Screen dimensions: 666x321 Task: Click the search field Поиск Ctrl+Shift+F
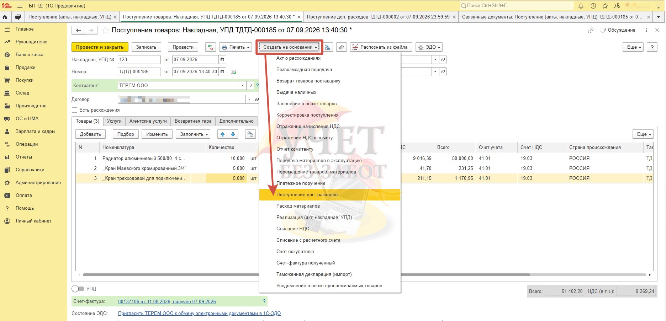517,6
